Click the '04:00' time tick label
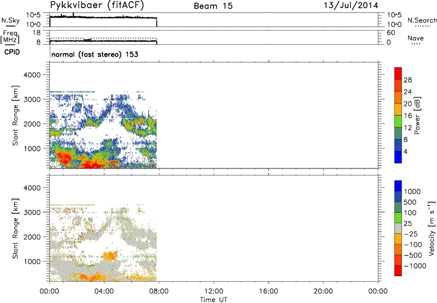This screenshot has height=303, width=437. pos(104,292)
